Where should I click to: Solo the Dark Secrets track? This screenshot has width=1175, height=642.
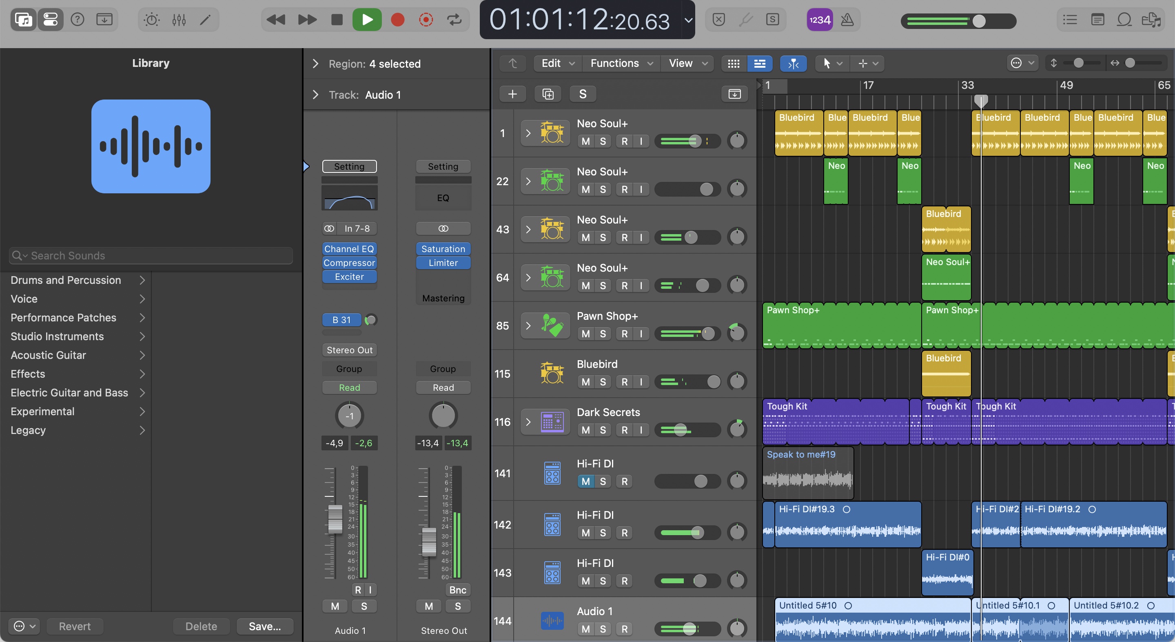point(603,430)
